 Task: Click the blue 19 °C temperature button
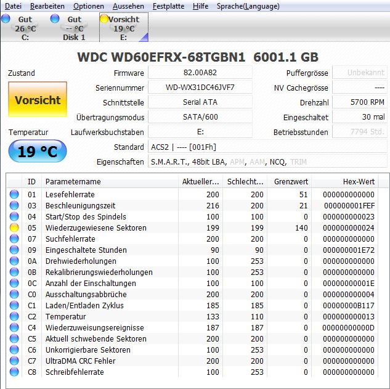pyautogui.click(x=38, y=151)
